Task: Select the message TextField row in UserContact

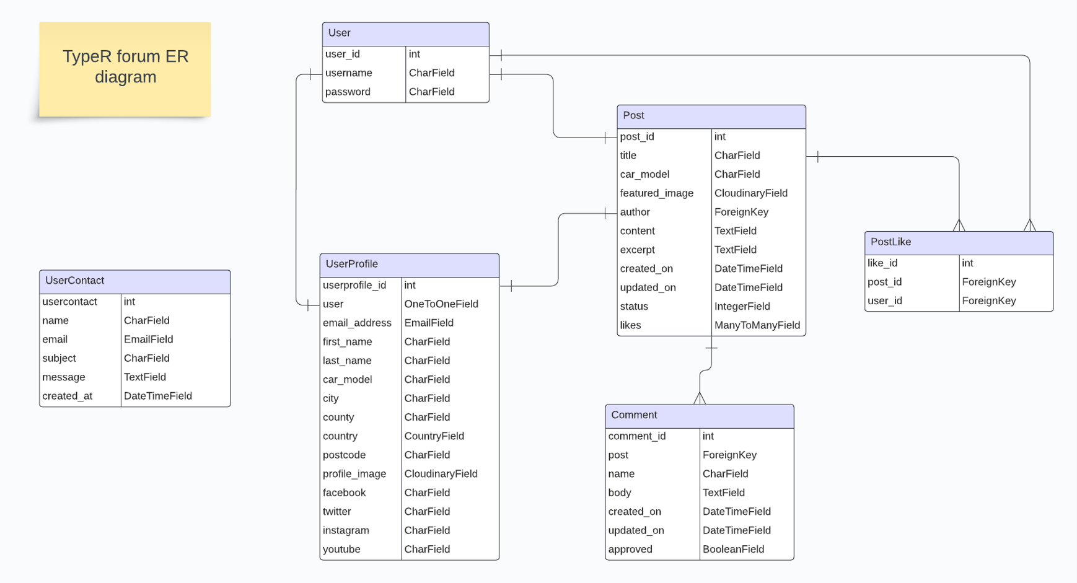Action: (x=134, y=377)
